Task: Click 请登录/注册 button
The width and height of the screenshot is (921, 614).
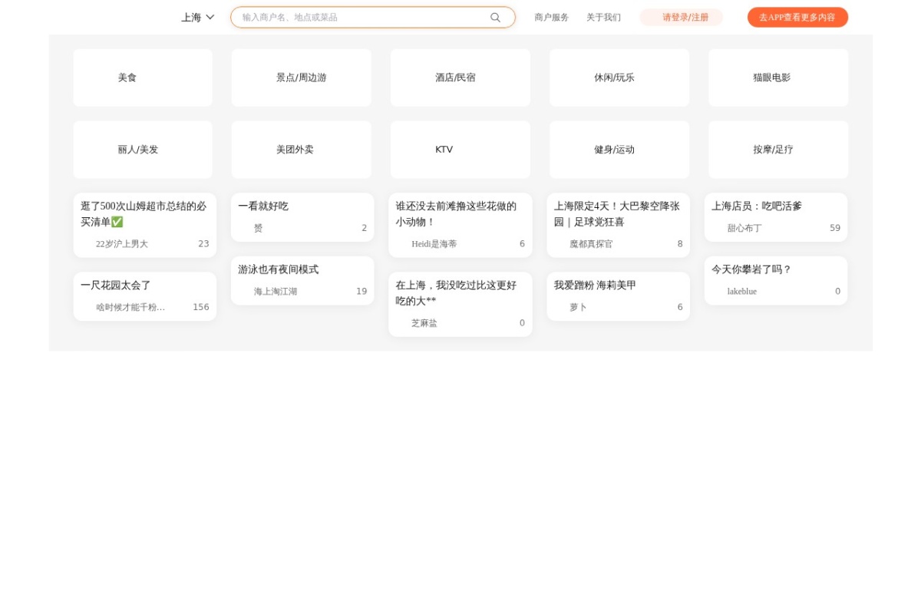Action: 682,18
